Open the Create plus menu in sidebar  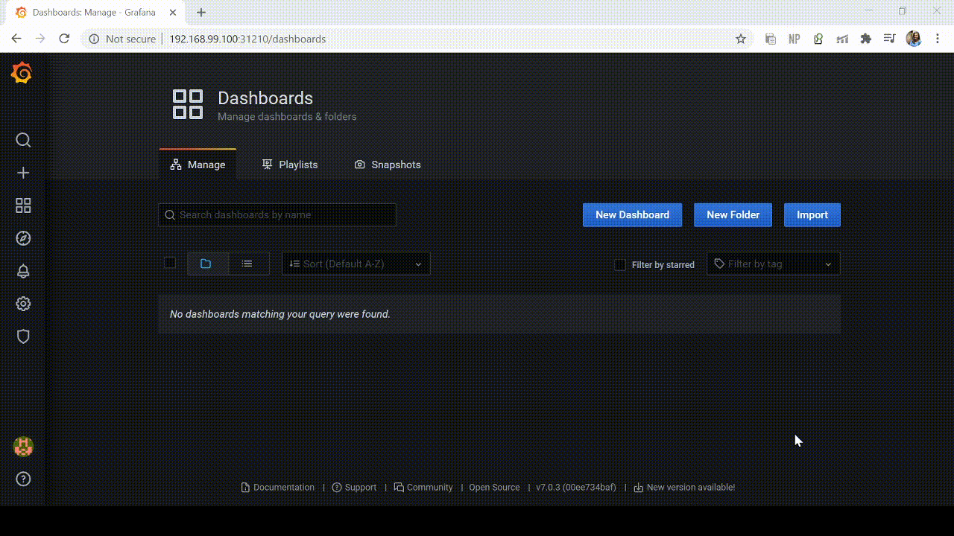(23, 173)
